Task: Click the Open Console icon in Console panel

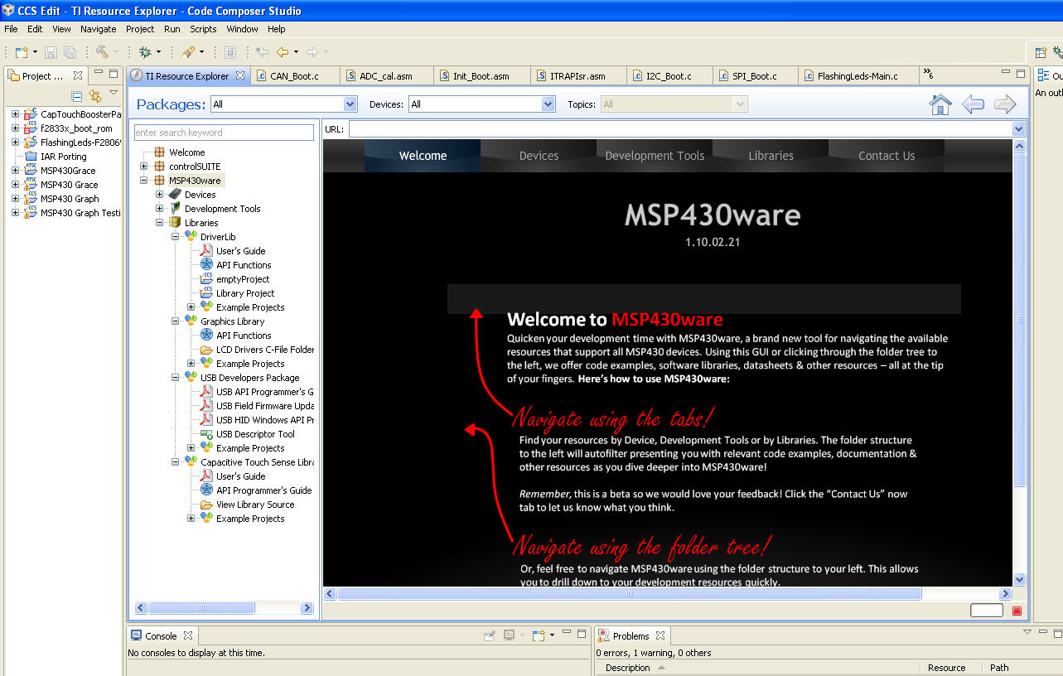Action: 539,635
